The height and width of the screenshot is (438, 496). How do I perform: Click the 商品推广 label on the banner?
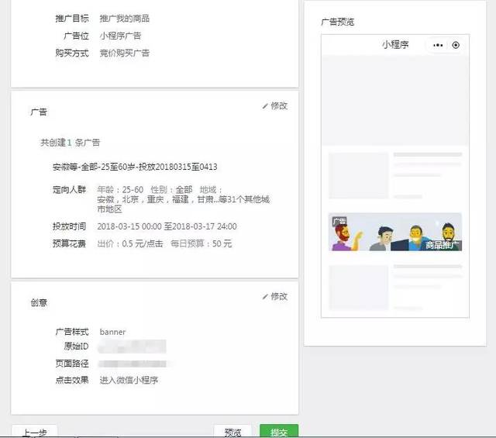(442, 245)
